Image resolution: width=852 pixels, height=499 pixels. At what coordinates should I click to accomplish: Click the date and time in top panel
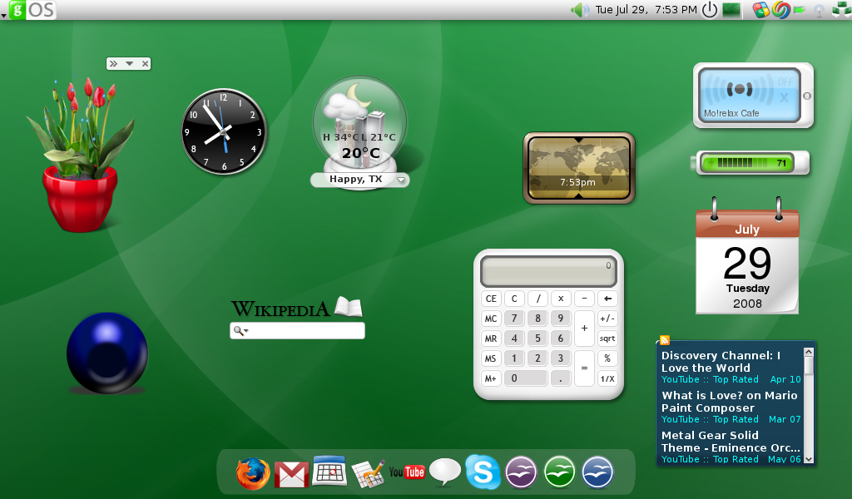646,10
